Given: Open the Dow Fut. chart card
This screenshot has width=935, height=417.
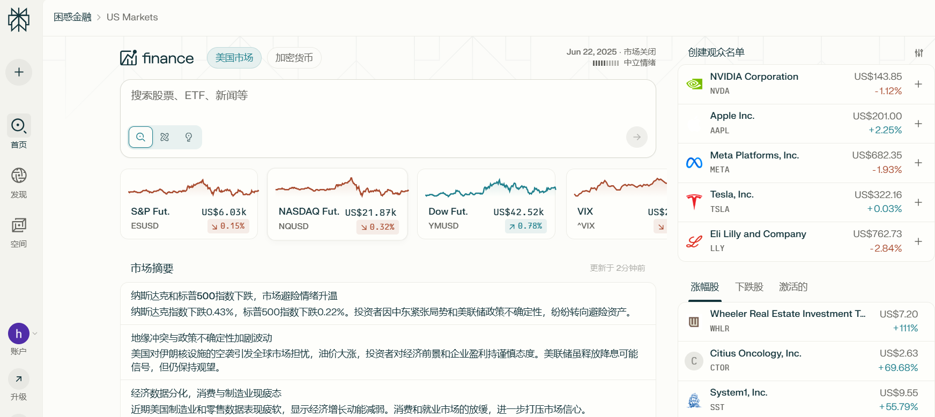Looking at the screenshot, I should pos(486,204).
